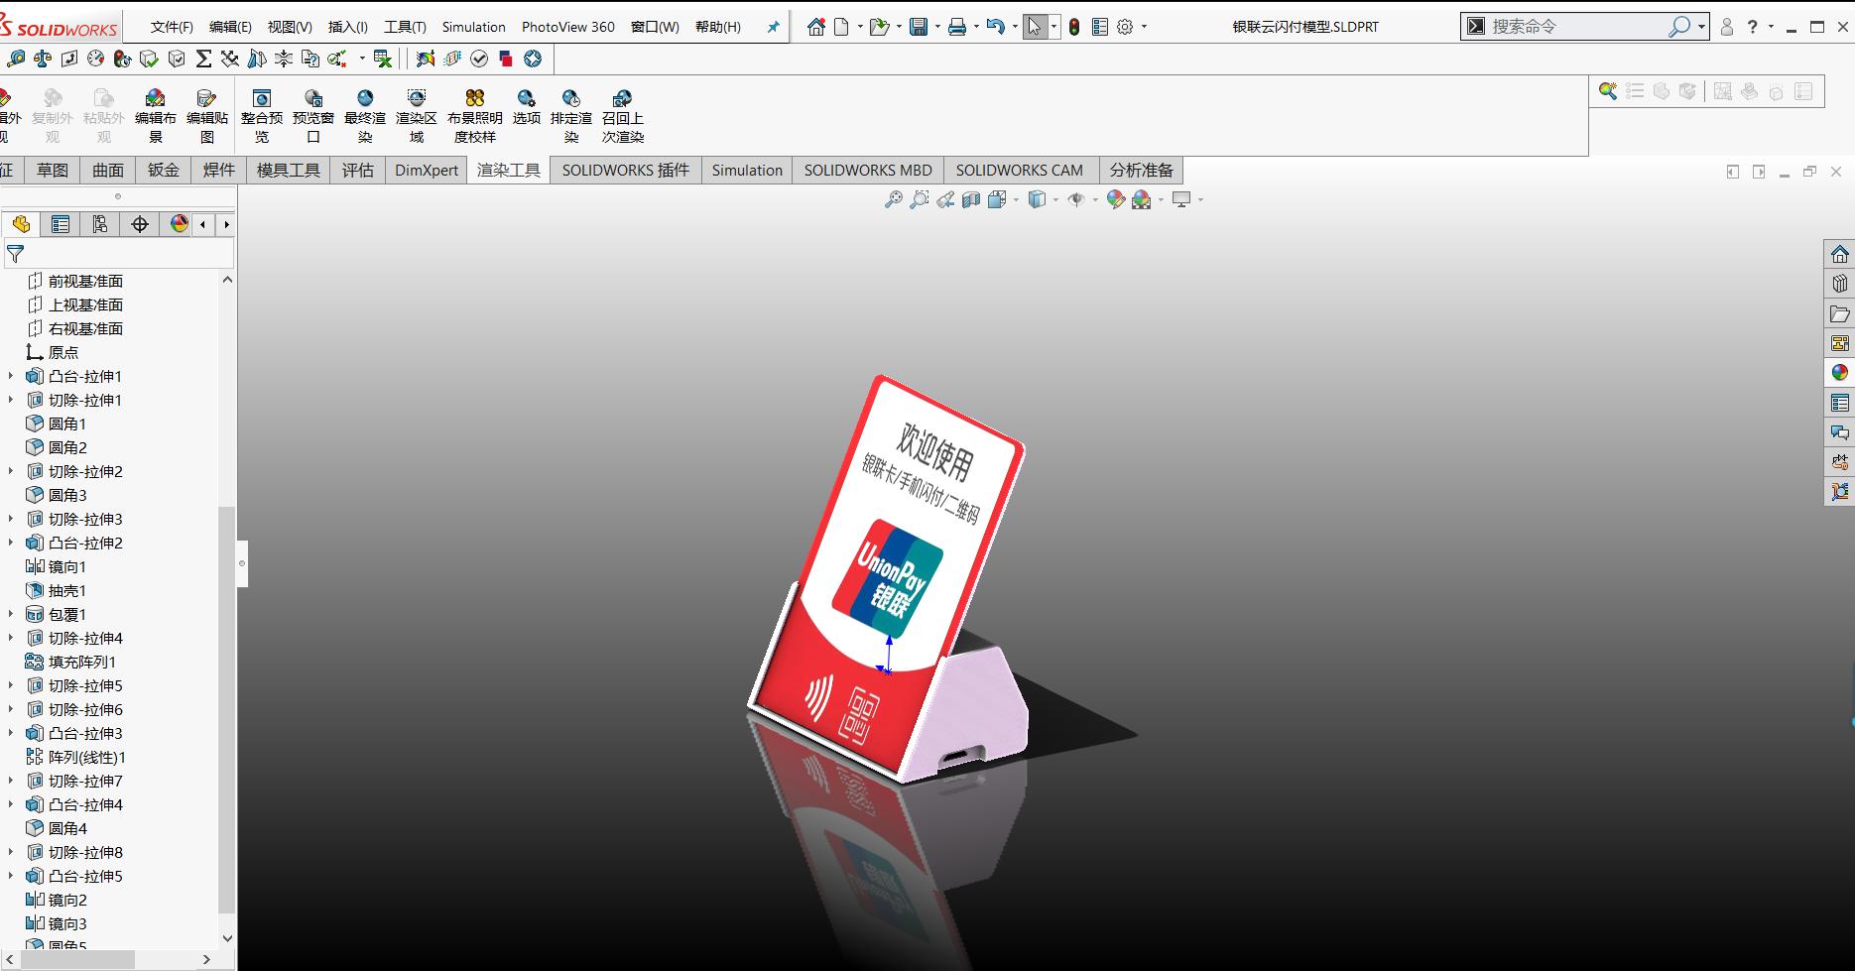Open dropdown arrow next to Save icon
This screenshot has height=971, width=1855.
coord(936,27)
